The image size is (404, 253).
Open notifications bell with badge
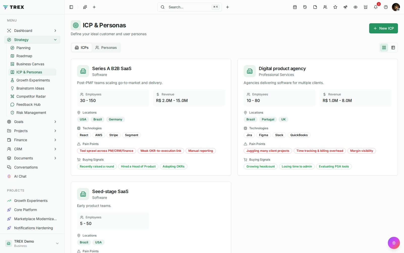pos(376,7)
